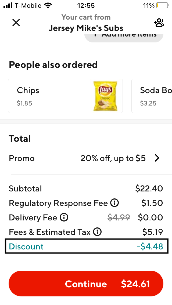Tap the Jersey Mike's Subs title
The image size is (172, 305).
[x=86, y=28]
